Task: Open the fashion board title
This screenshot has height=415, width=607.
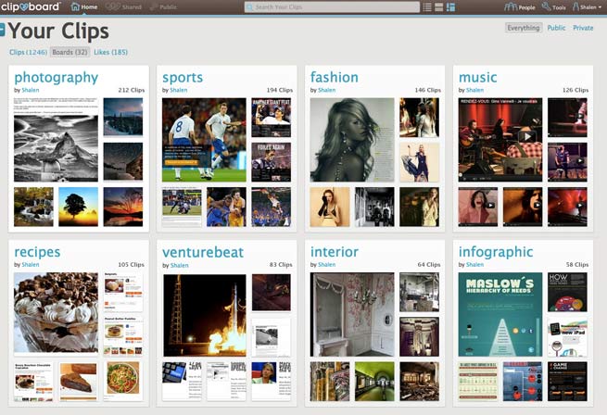Action: click(x=335, y=77)
